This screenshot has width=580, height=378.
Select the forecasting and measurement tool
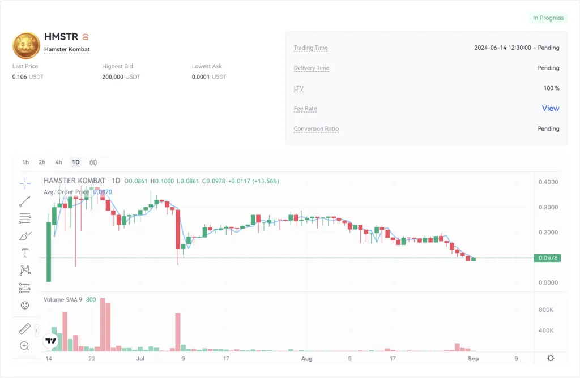tap(25, 288)
